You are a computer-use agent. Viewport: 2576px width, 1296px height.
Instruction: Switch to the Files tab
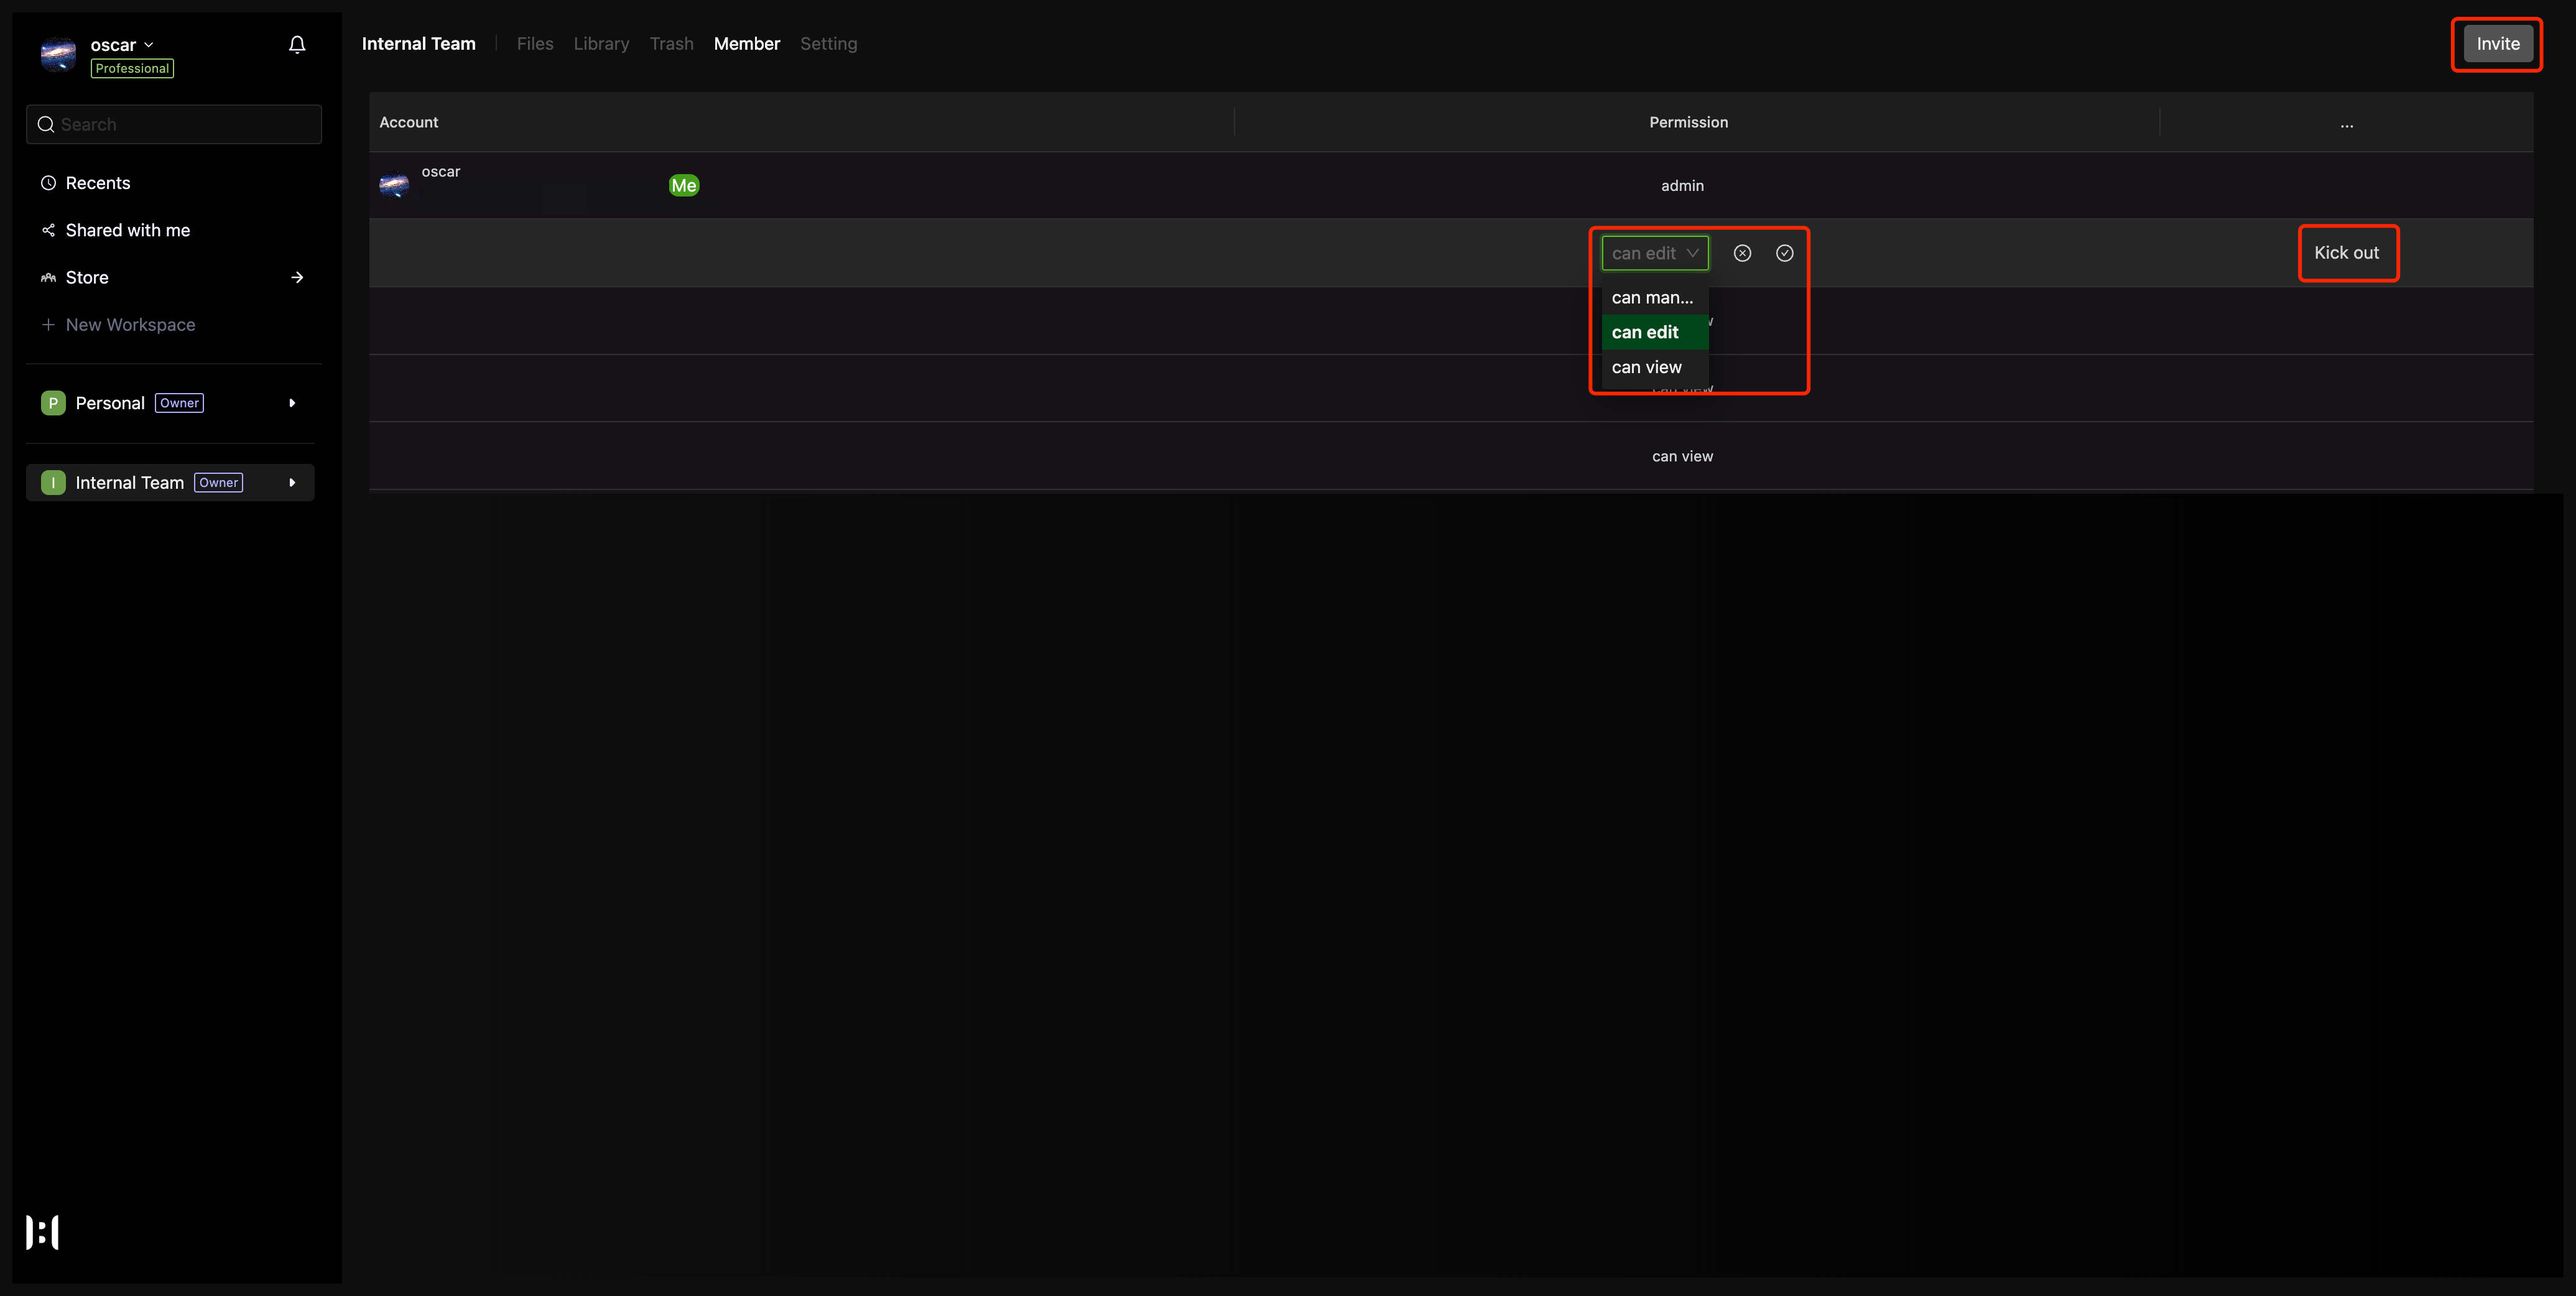[x=534, y=44]
